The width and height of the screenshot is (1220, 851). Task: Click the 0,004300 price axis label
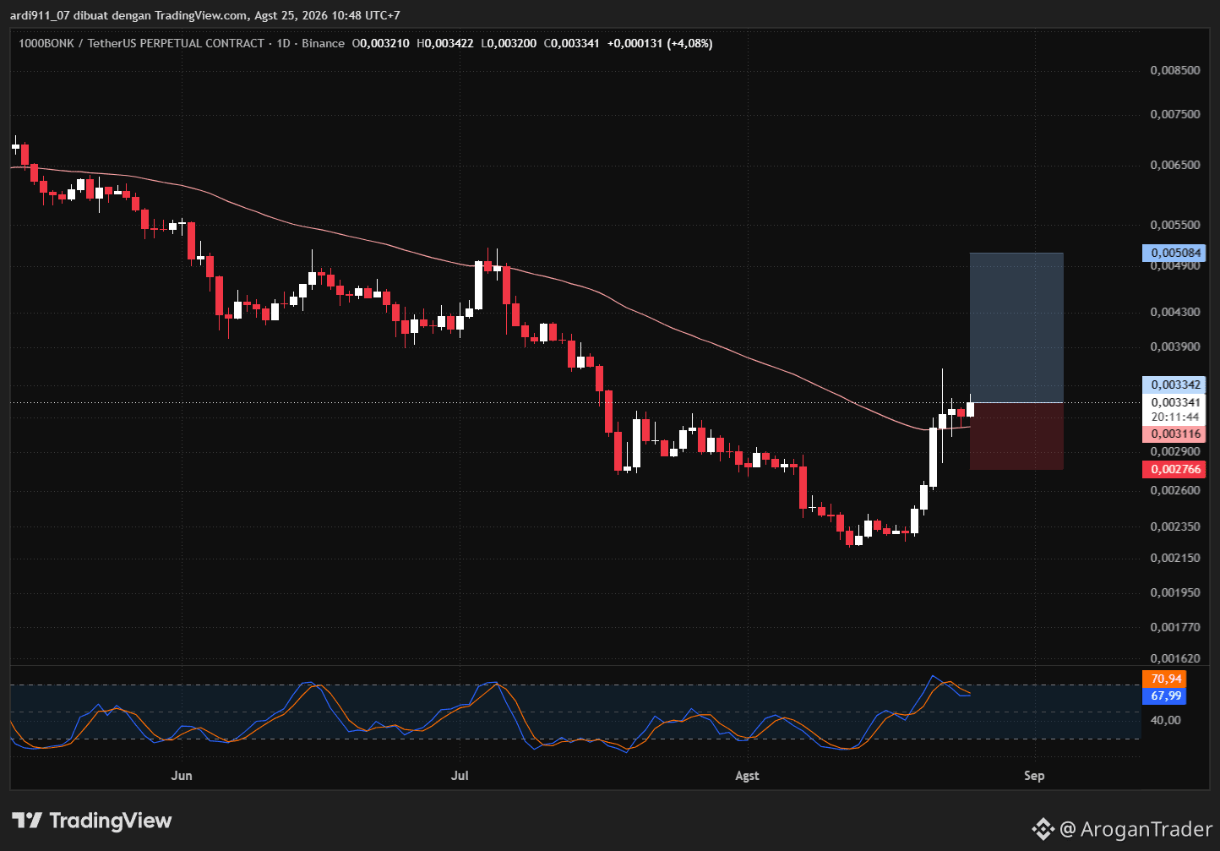[1175, 312]
